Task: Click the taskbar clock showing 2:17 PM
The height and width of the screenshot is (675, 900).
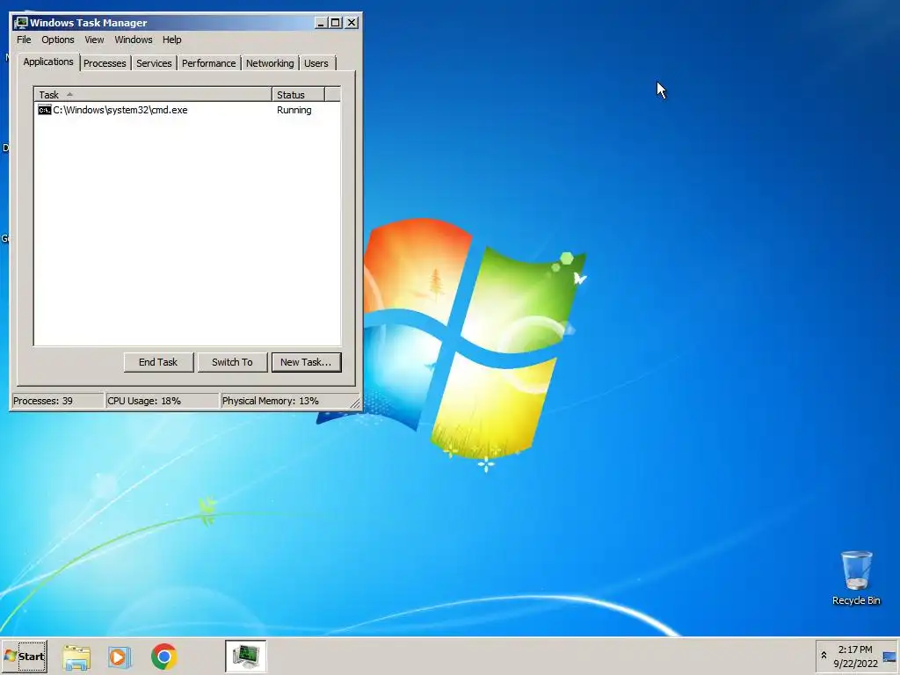Action: tap(855, 657)
